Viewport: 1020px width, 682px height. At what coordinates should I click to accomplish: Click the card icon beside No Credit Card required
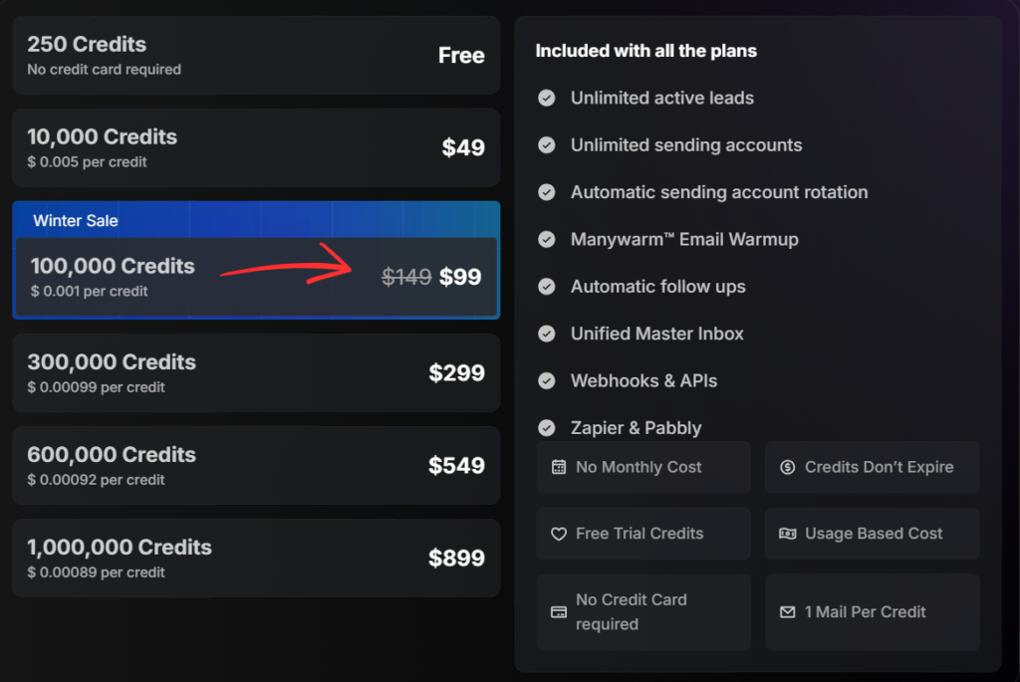559,612
